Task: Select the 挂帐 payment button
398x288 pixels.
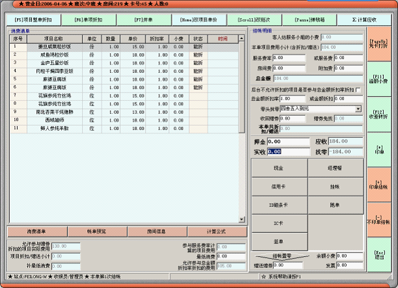Action: click(336, 187)
